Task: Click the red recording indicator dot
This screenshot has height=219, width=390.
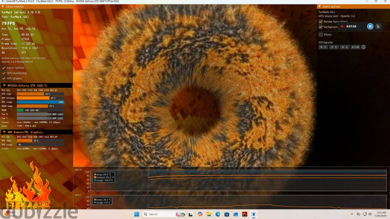Action: coord(342,26)
